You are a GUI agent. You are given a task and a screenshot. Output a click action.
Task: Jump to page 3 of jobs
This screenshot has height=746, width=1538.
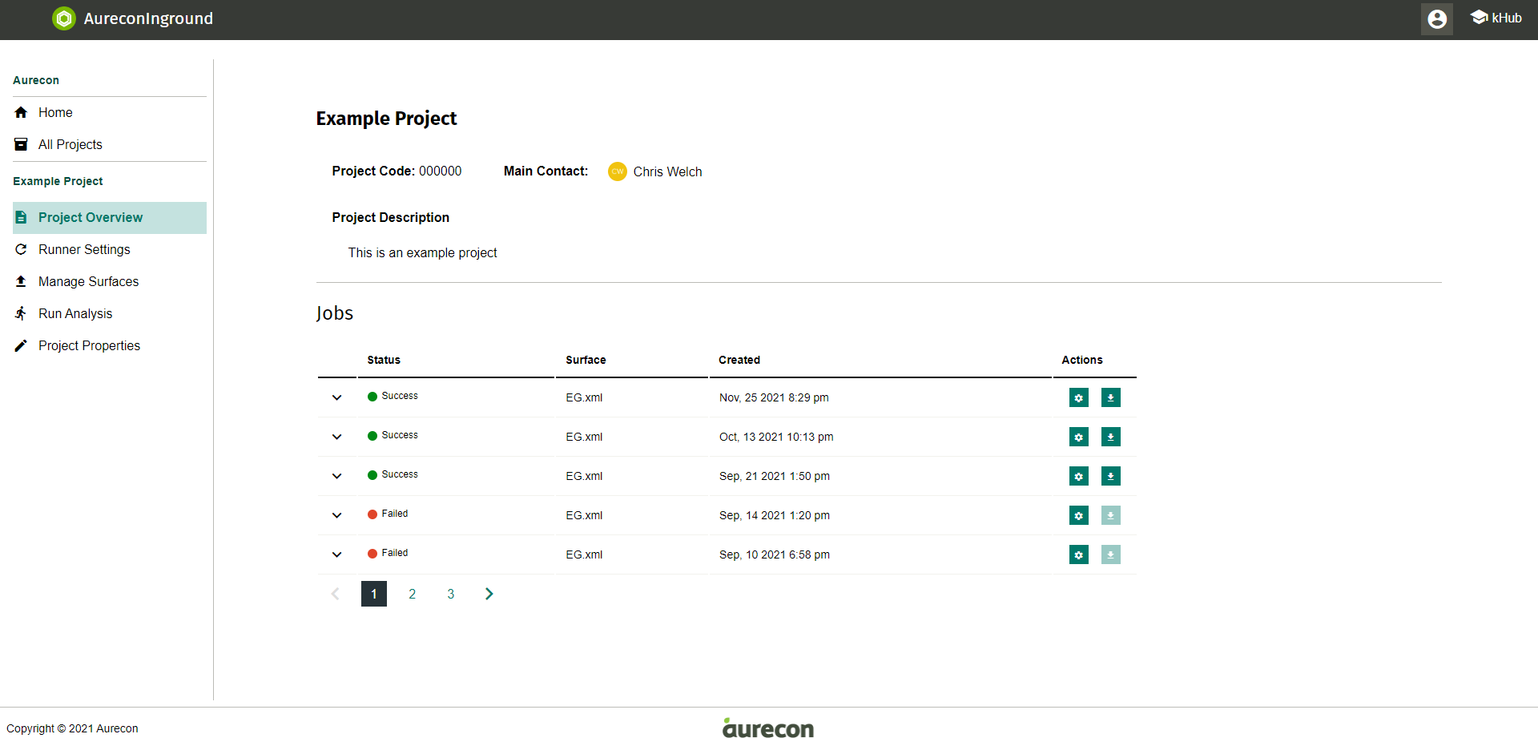(x=450, y=594)
